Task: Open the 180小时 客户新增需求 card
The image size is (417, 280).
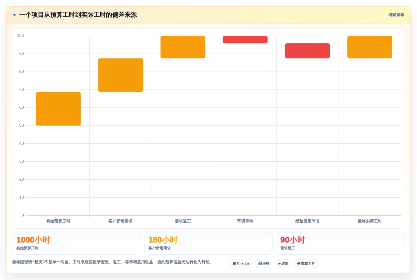Action: click(x=208, y=243)
